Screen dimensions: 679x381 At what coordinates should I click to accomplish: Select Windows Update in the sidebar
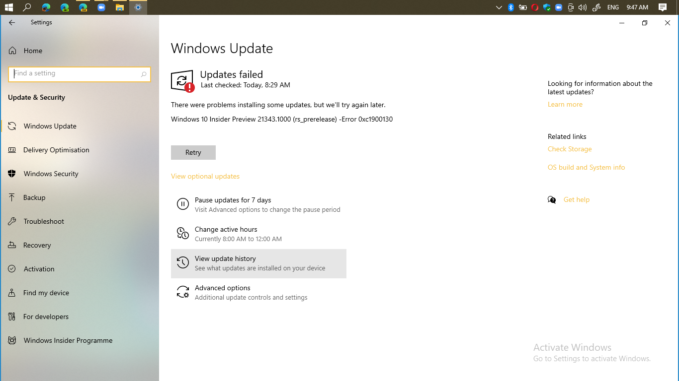coord(80,126)
